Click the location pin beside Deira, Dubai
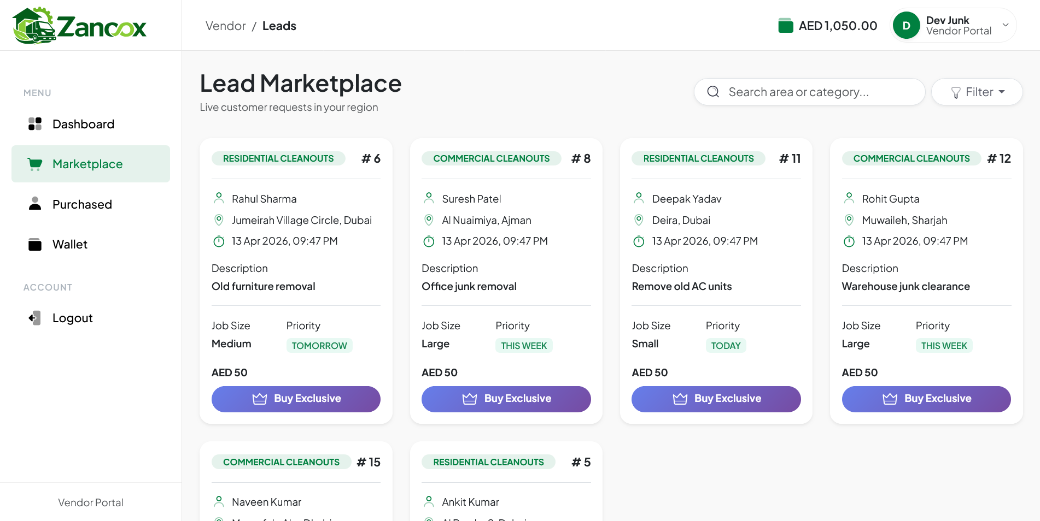The height and width of the screenshot is (521, 1040). [639, 220]
